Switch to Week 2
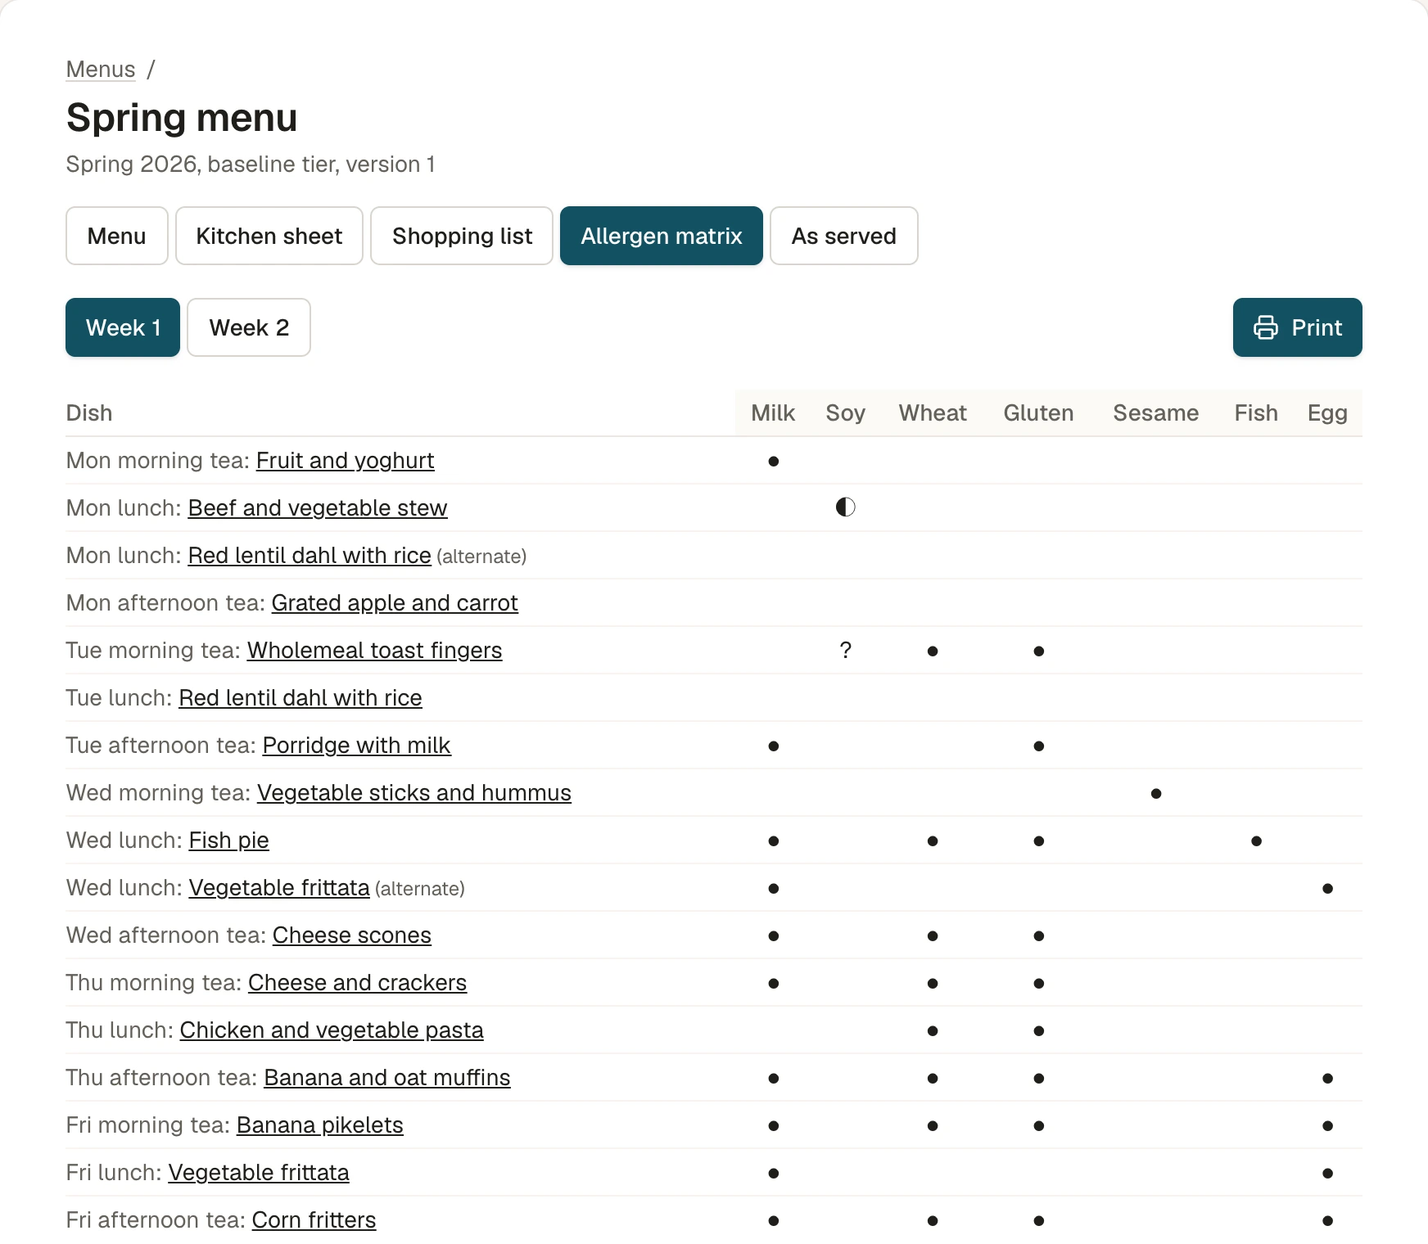The image size is (1428, 1244). pyautogui.click(x=249, y=327)
